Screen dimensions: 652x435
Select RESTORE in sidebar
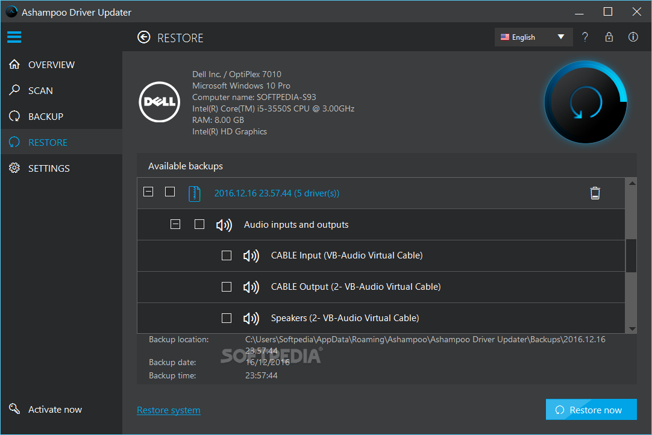click(x=48, y=142)
